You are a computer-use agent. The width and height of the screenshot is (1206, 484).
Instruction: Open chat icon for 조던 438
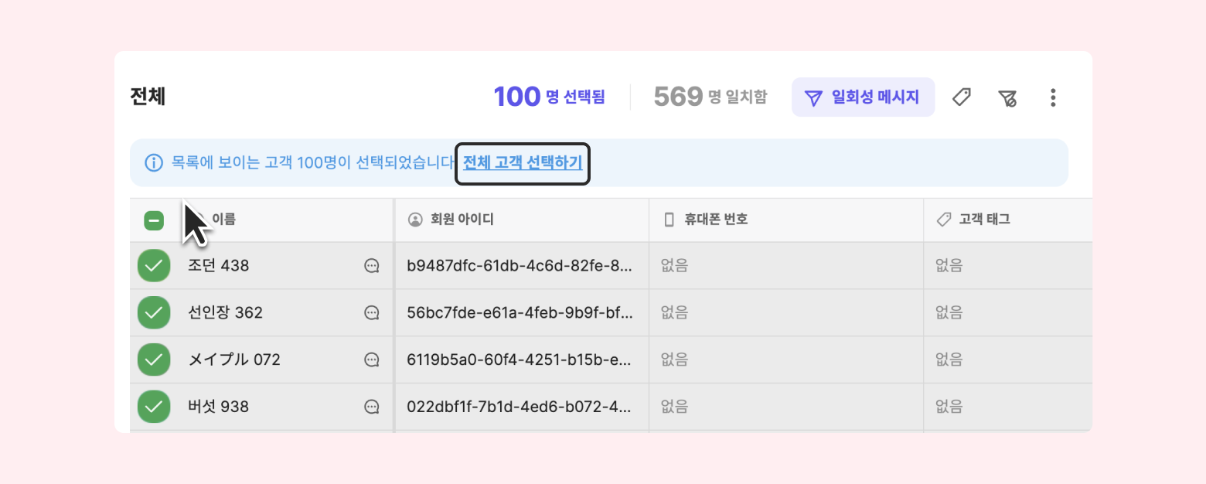(x=372, y=266)
